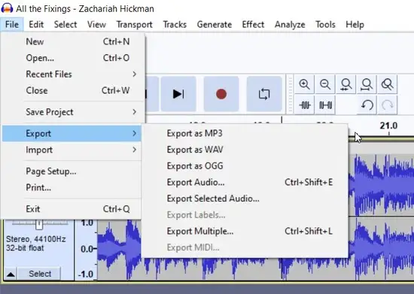Expand the Save Project submenu
The image size is (414, 294).
pyautogui.click(x=72, y=112)
